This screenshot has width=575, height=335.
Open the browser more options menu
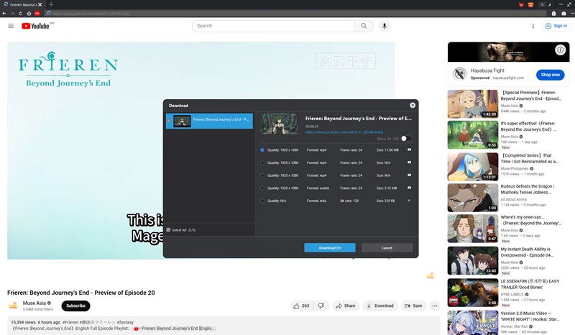coord(572,13)
